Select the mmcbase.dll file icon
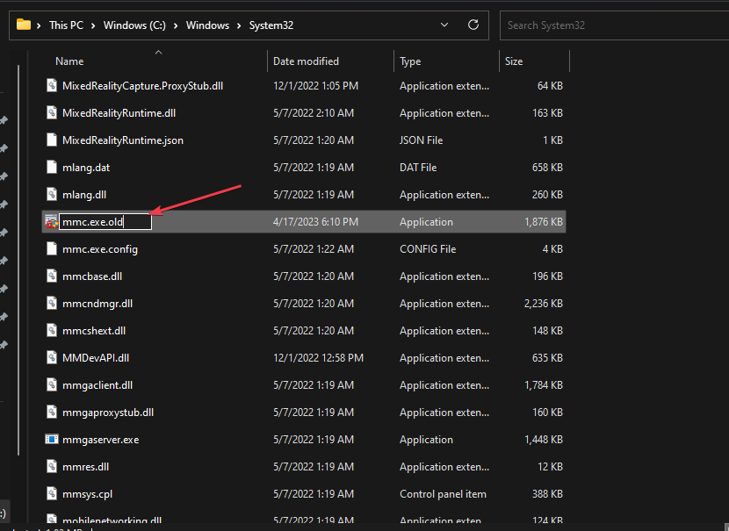 pyautogui.click(x=52, y=276)
